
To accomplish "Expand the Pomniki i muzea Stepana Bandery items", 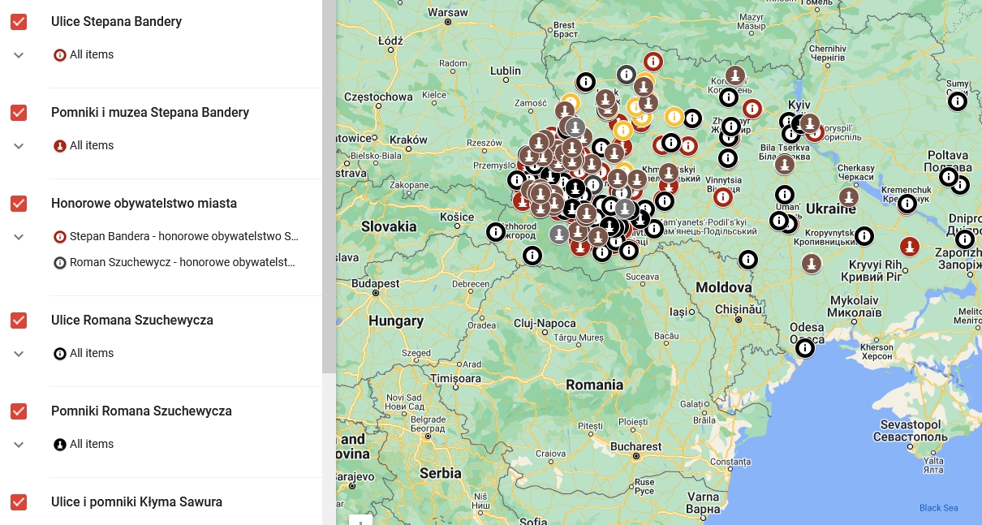I will [x=19, y=146].
